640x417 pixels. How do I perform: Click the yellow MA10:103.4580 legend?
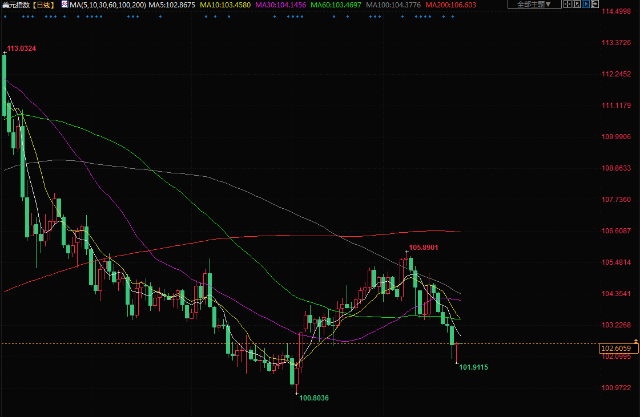(224, 5)
